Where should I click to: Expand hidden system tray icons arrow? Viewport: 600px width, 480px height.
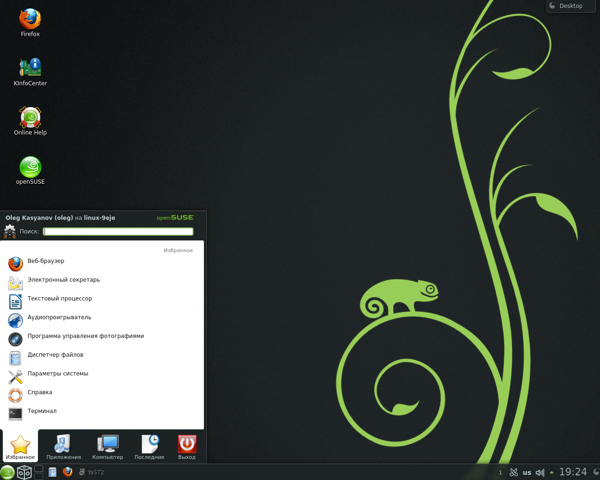click(552, 472)
